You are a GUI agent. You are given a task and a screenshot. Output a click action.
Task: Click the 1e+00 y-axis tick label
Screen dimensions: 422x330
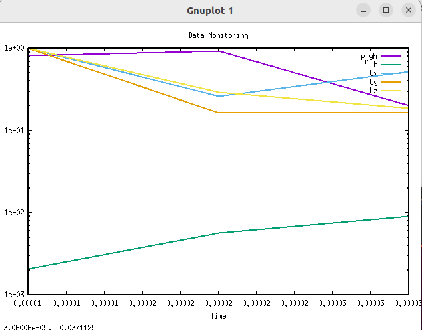(14, 49)
